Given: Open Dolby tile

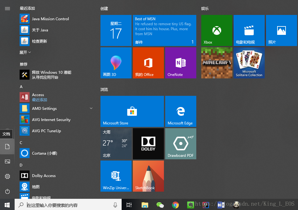Looking at the screenshot, I should [x=148, y=144].
